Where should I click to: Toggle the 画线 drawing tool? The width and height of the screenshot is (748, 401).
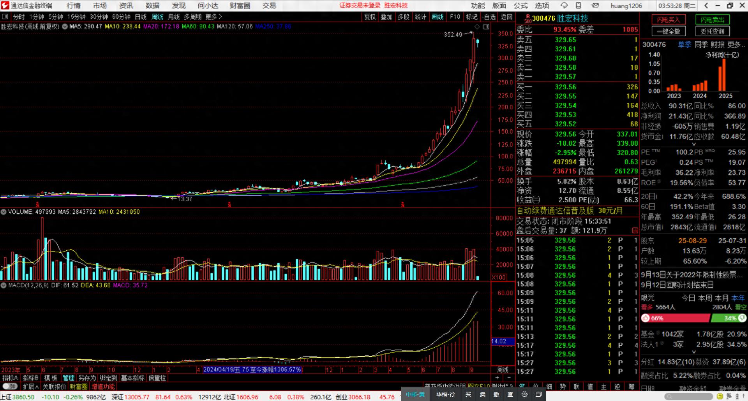[438, 17]
